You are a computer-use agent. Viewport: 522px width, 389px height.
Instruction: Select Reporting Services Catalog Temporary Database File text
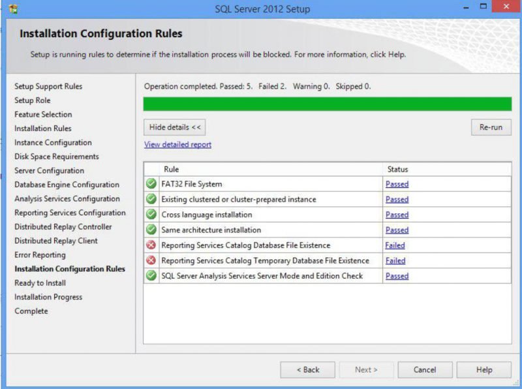pos(266,260)
